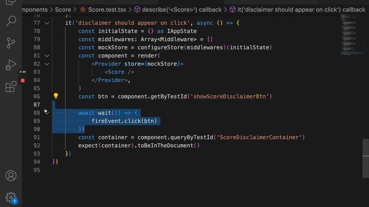This screenshot has height=207, width=369.
Task: Click the minimap code overview
Action: [351, 34]
